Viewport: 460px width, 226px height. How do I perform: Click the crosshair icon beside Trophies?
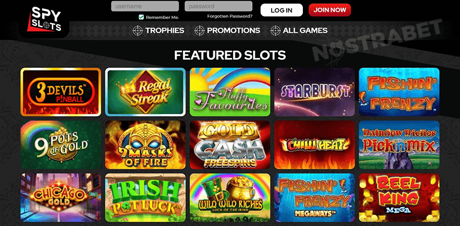(138, 31)
